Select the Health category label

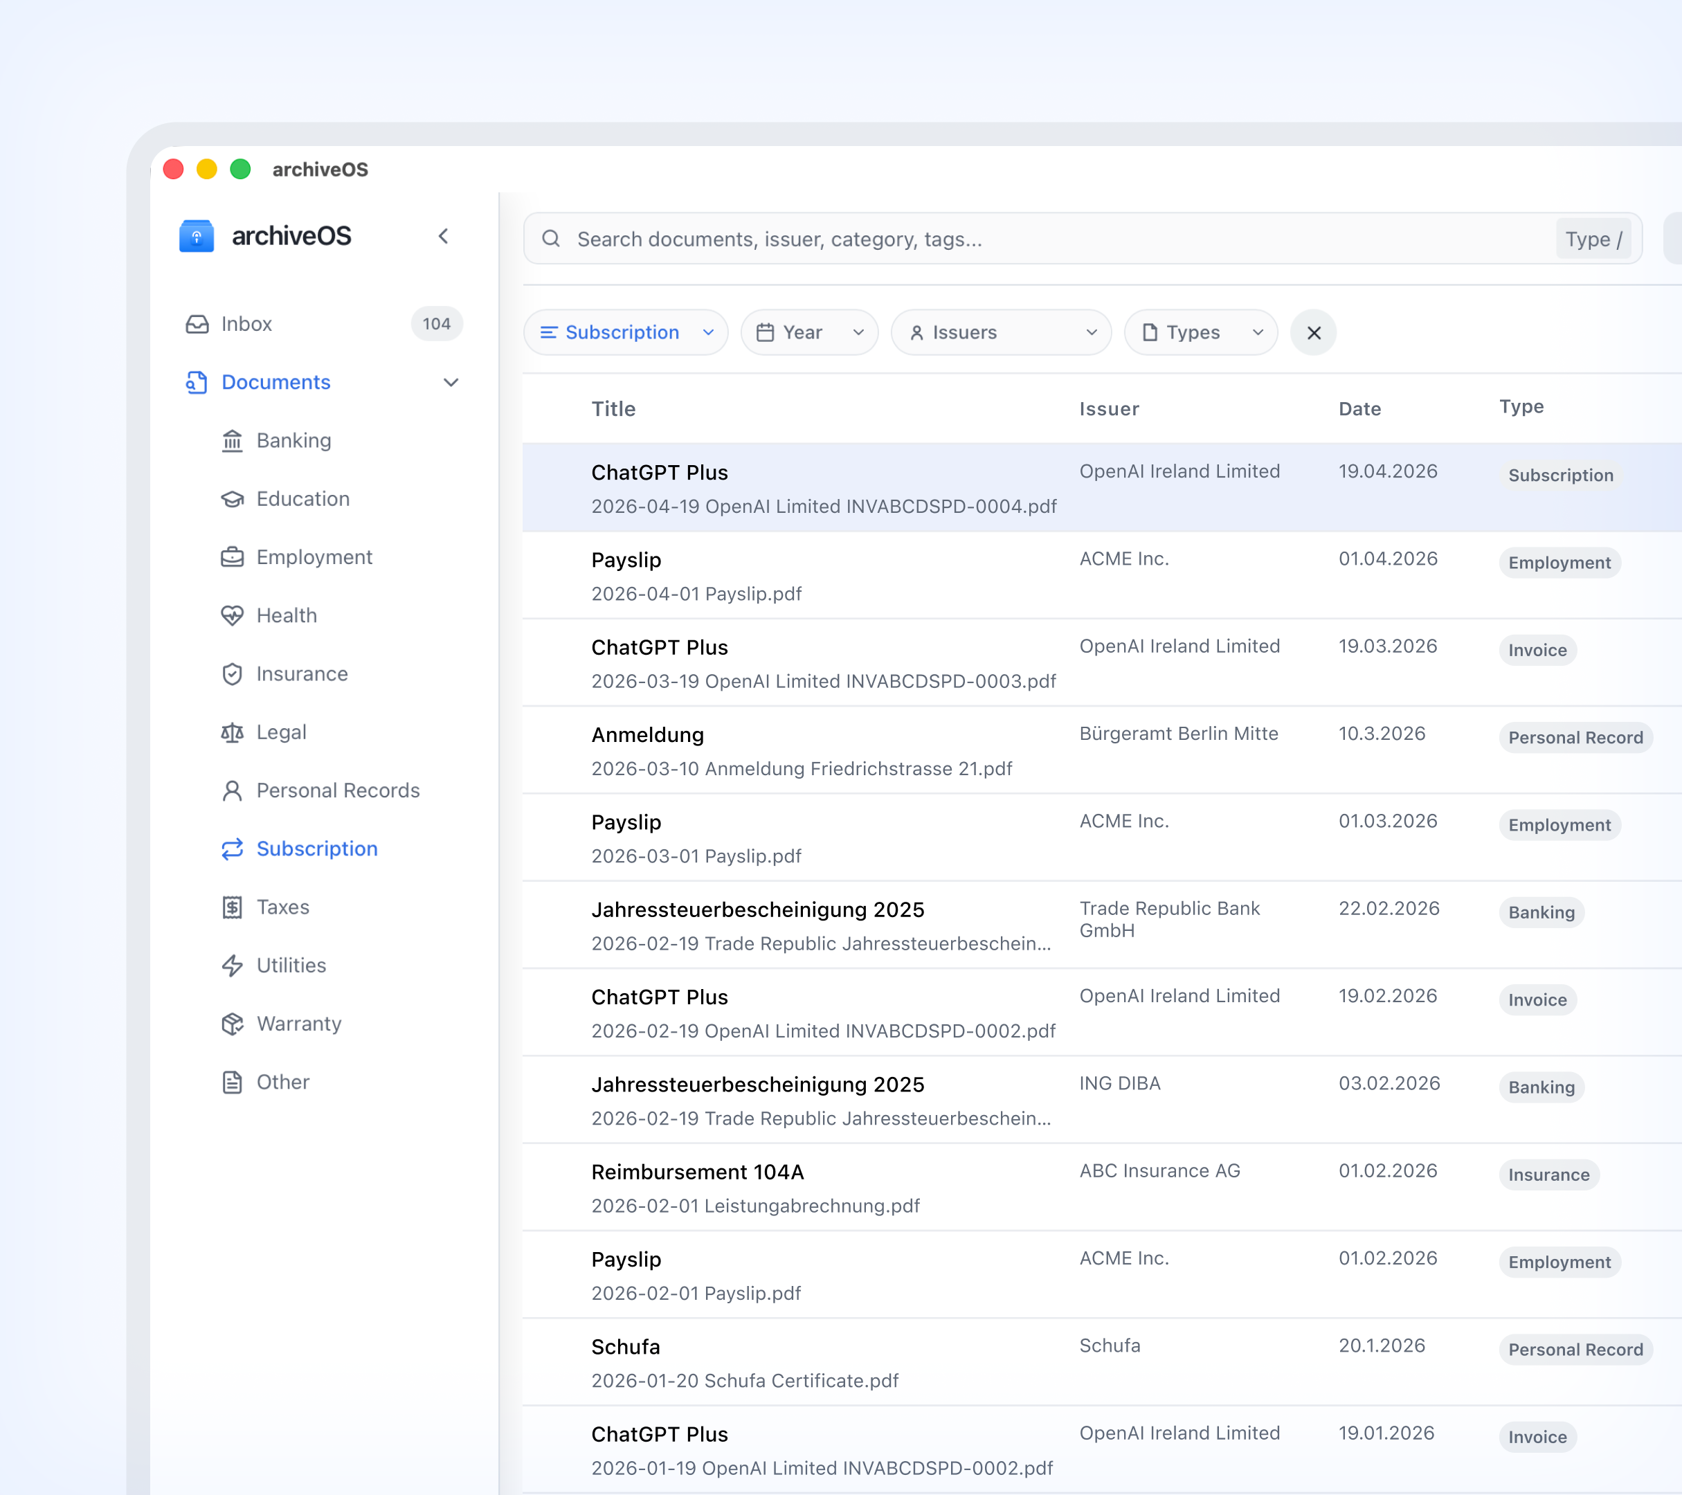(x=287, y=615)
